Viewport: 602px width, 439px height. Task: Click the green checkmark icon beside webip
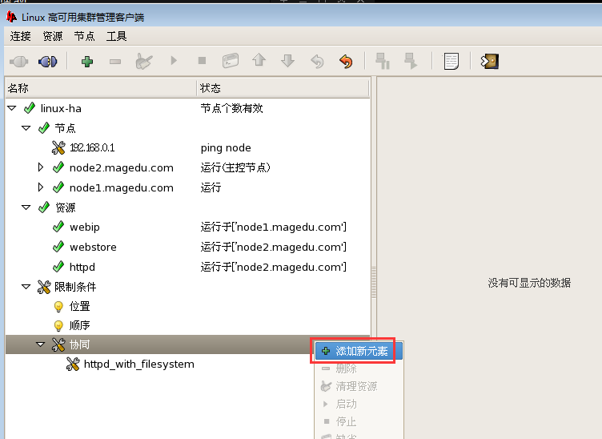tap(58, 228)
